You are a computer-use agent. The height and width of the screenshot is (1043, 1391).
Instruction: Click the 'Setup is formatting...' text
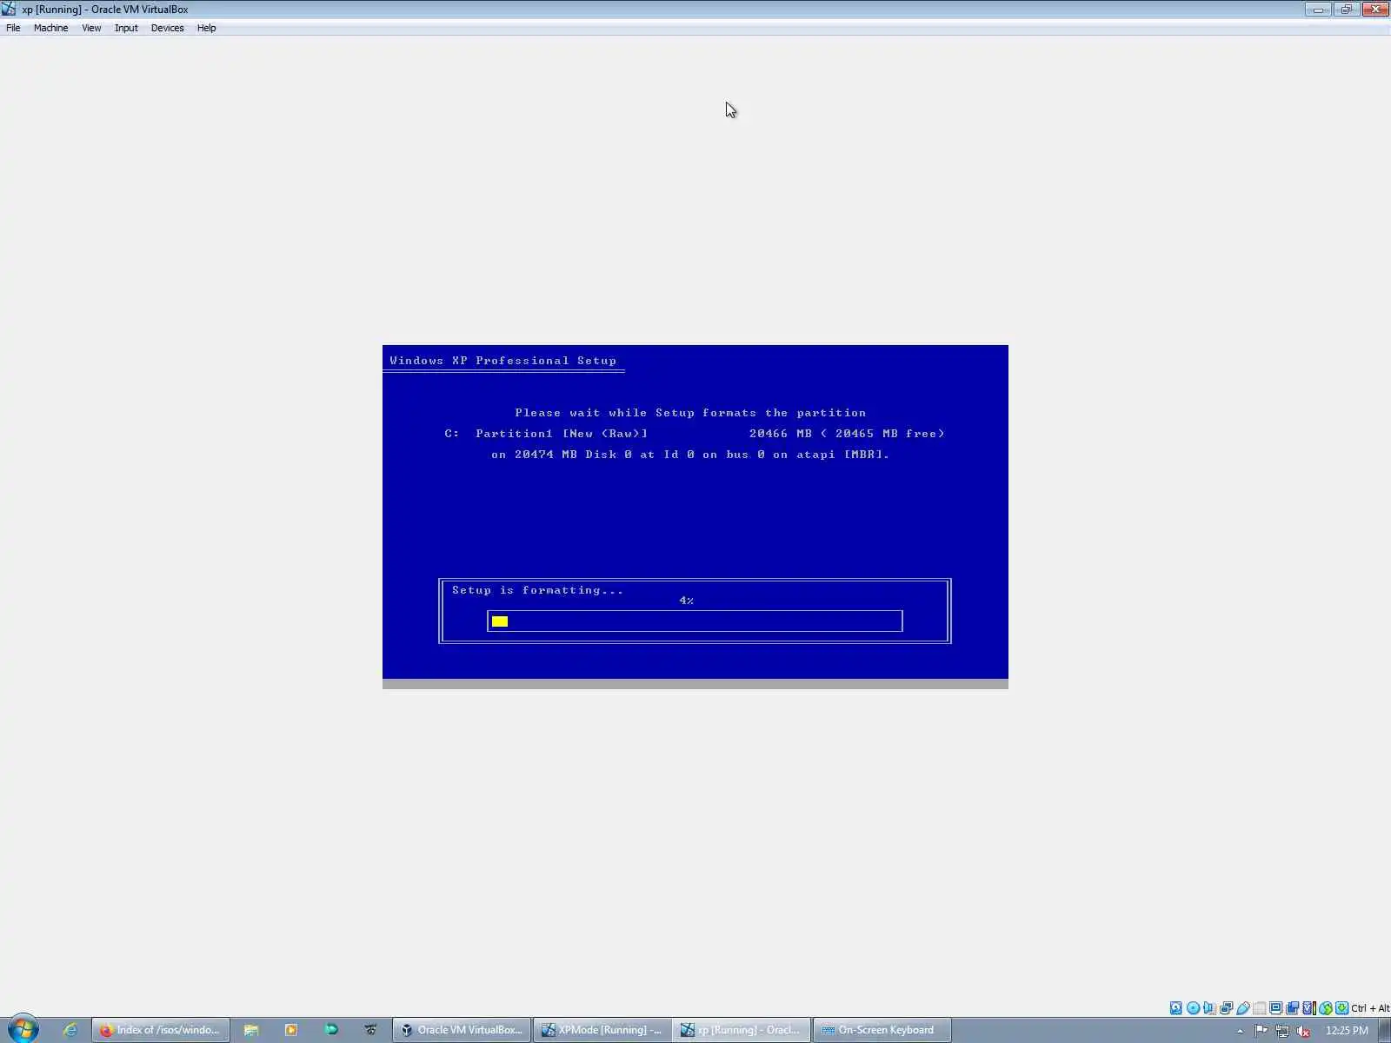point(537,590)
